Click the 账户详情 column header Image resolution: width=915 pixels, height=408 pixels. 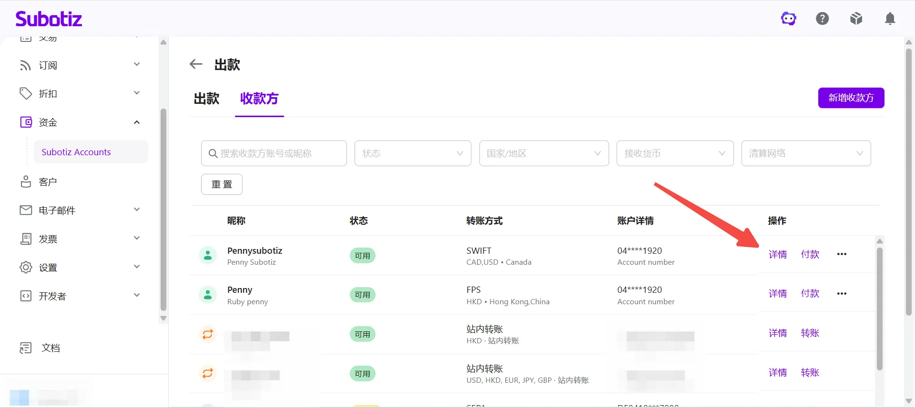coord(635,220)
